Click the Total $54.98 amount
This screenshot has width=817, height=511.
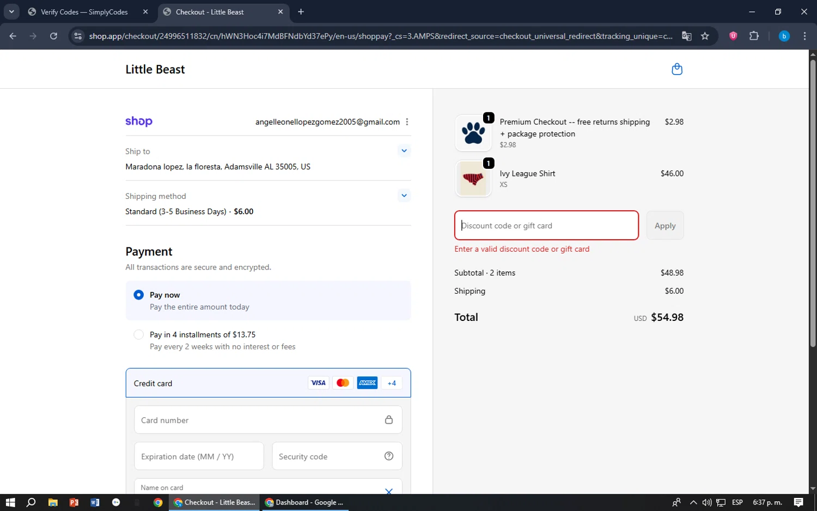pyautogui.click(x=667, y=317)
